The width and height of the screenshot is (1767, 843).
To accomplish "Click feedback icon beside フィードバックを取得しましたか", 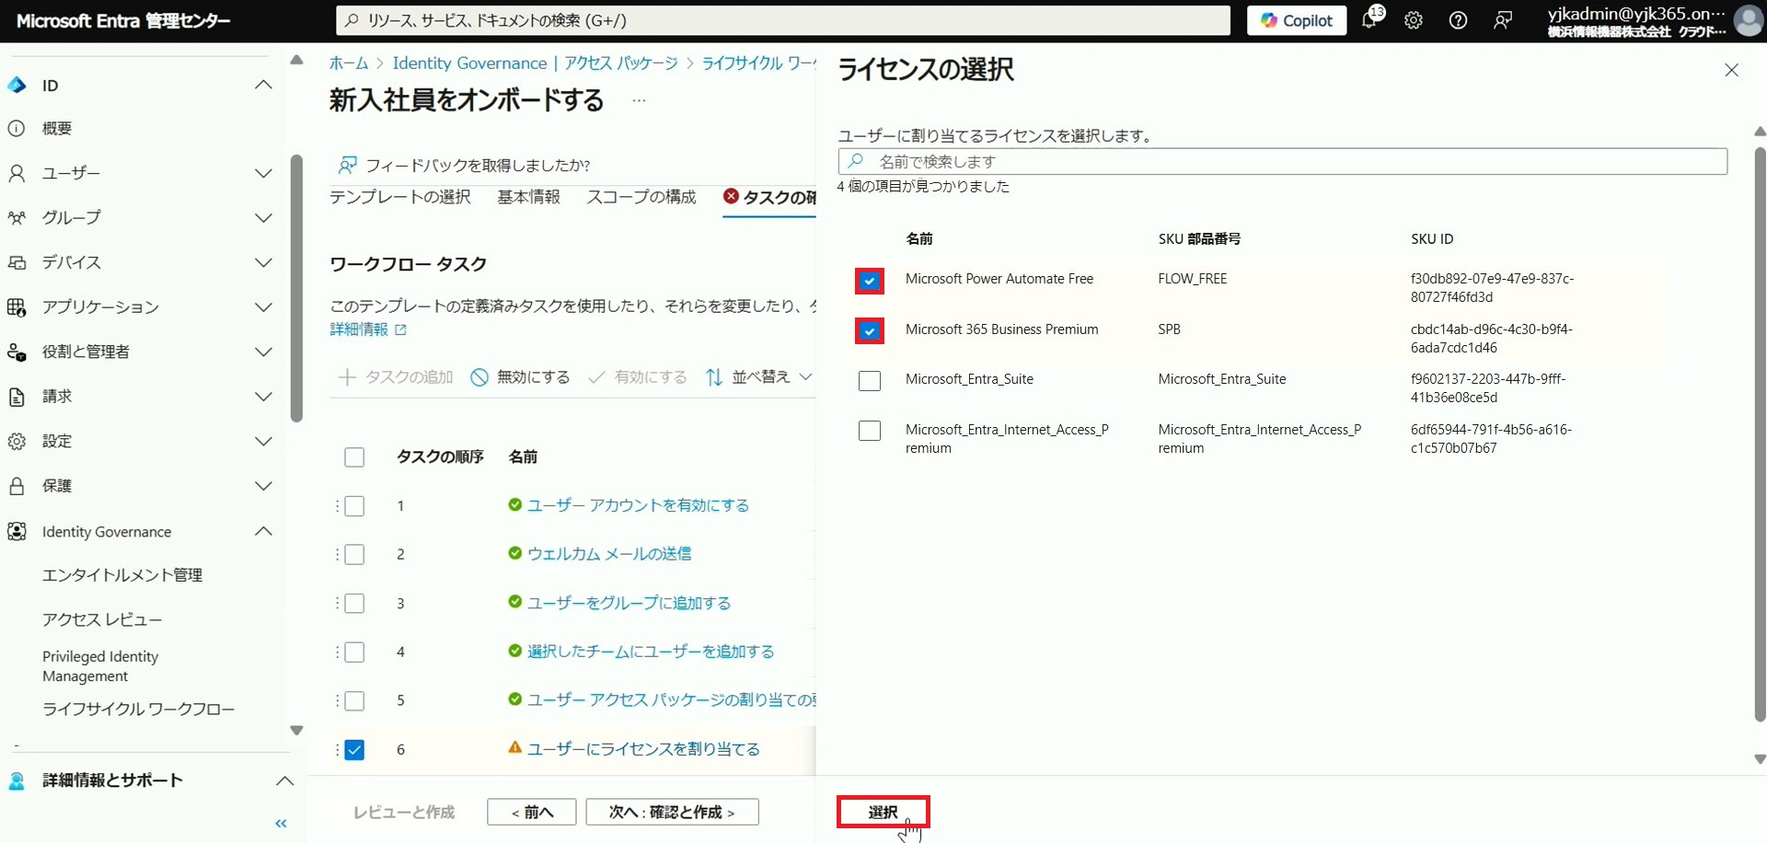I will click(347, 165).
